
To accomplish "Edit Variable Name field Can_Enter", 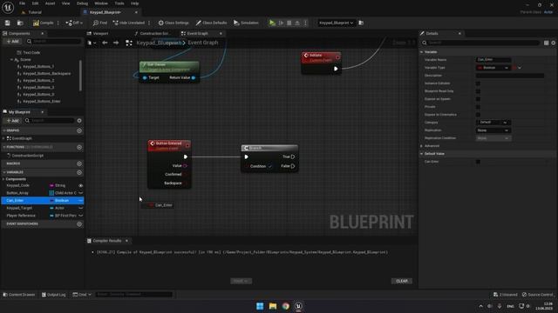I will pos(493,60).
